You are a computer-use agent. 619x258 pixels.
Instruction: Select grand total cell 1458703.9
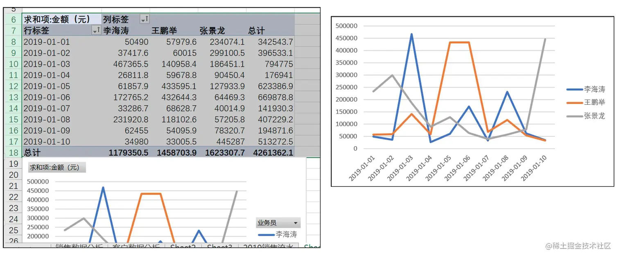point(176,153)
